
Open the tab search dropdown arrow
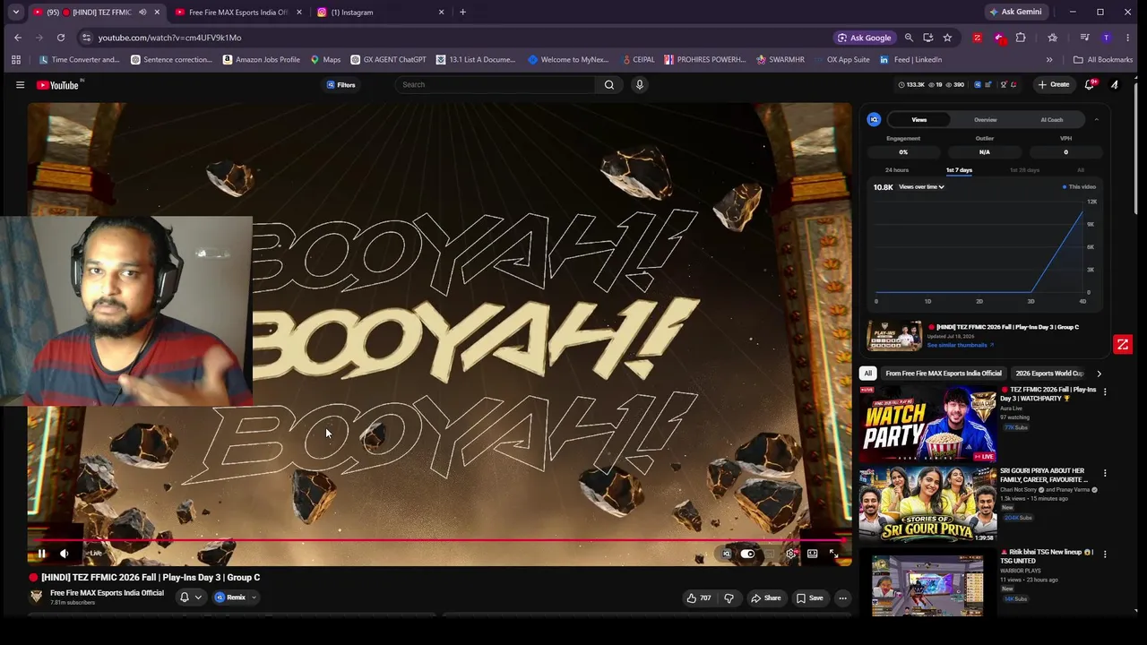tap(15, 12)
